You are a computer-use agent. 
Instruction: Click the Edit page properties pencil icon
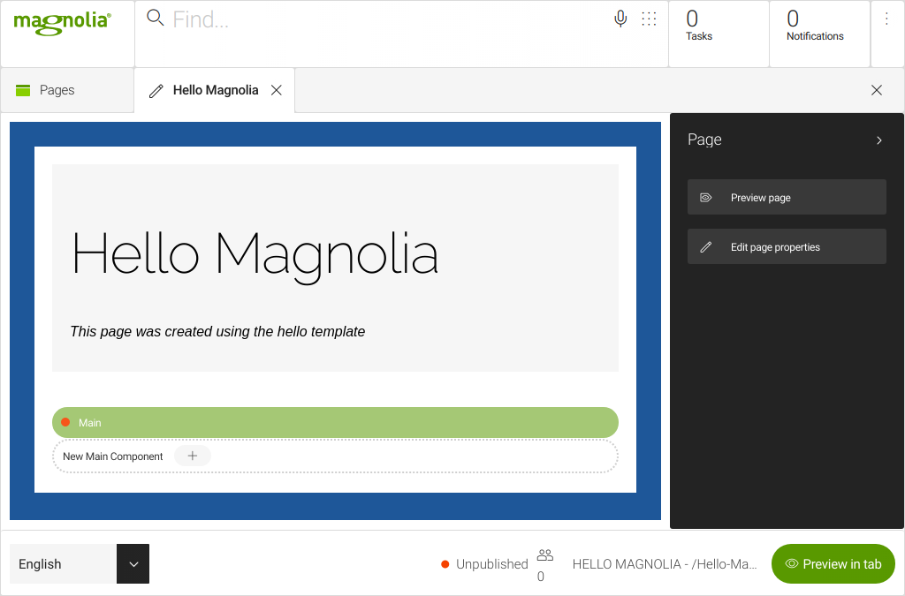pos(705,247)
